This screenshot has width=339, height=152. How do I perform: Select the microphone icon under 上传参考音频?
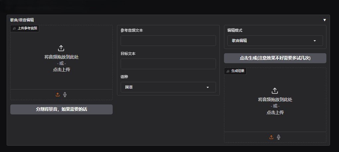click(x=65, y=94)
